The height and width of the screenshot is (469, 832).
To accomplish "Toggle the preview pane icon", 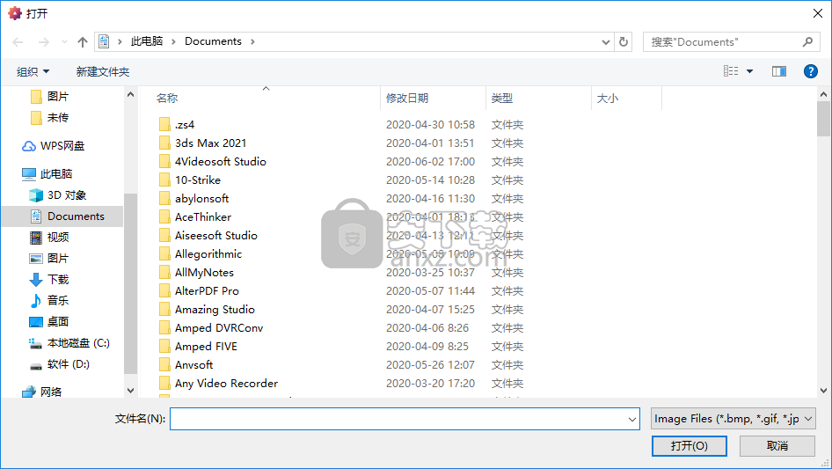I will (779, 71).
